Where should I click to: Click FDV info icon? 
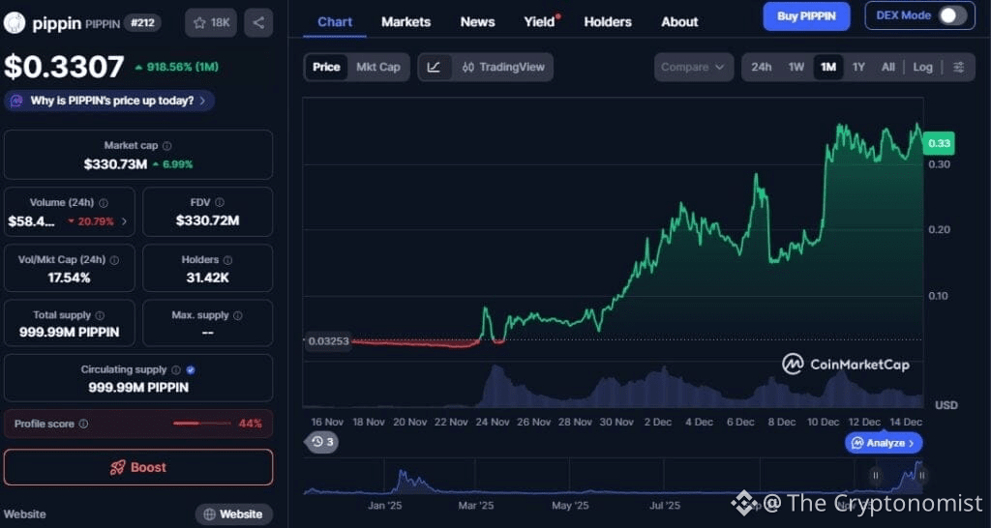(220, 203)
